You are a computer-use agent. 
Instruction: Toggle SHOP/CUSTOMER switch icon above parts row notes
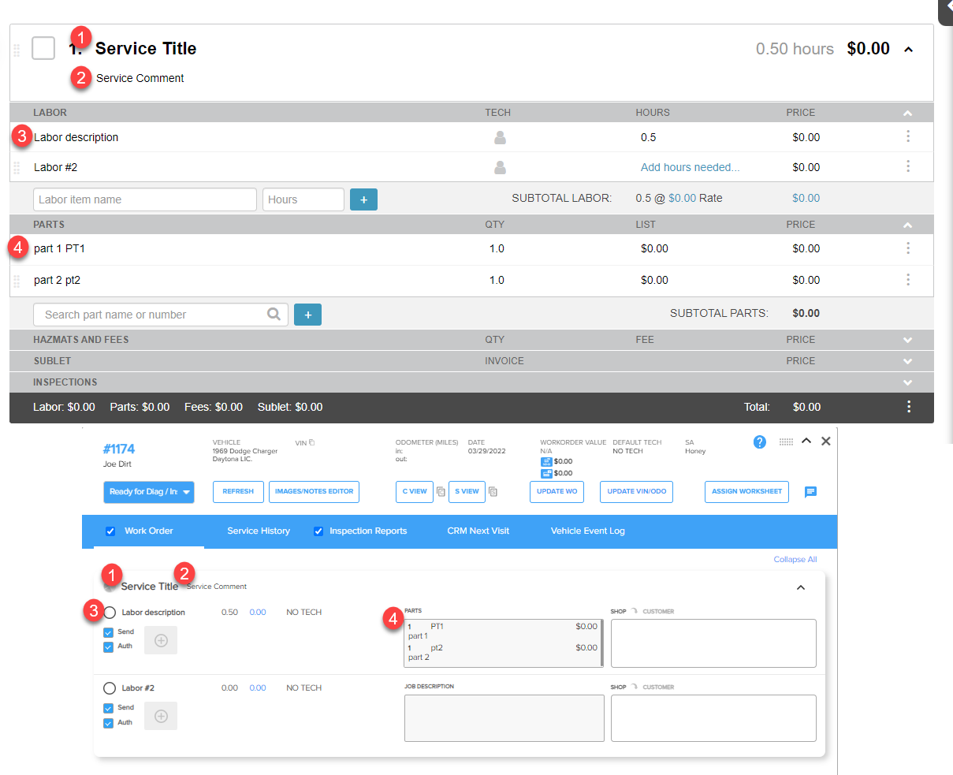coord(635,611)
